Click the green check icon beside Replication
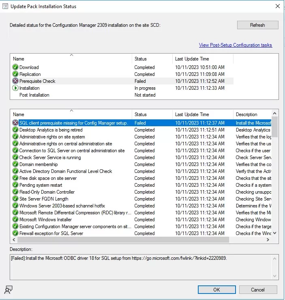 click(15, 74)
